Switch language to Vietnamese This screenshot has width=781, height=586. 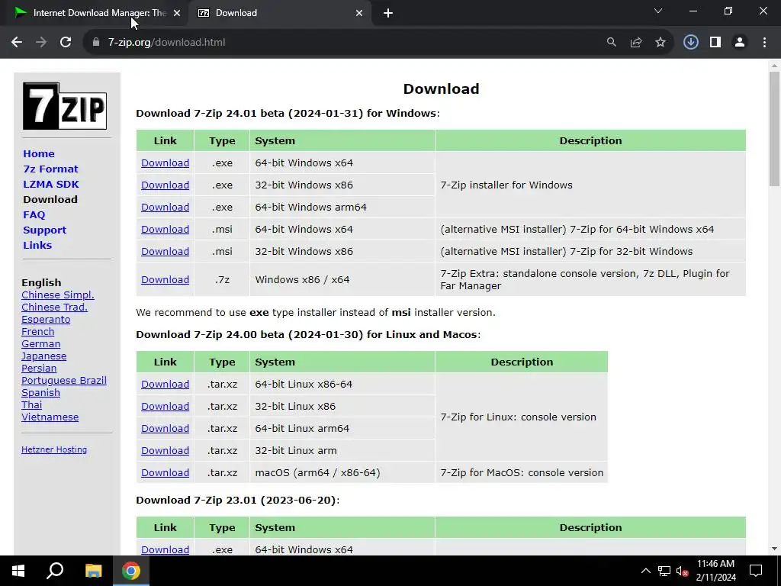50,417
